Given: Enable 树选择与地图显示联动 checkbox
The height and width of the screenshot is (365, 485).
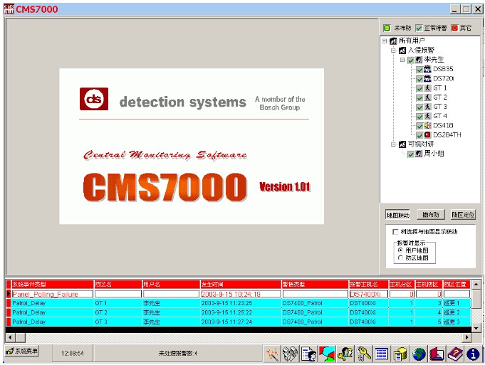Looking at the screenshot, I should coord(395,232).
